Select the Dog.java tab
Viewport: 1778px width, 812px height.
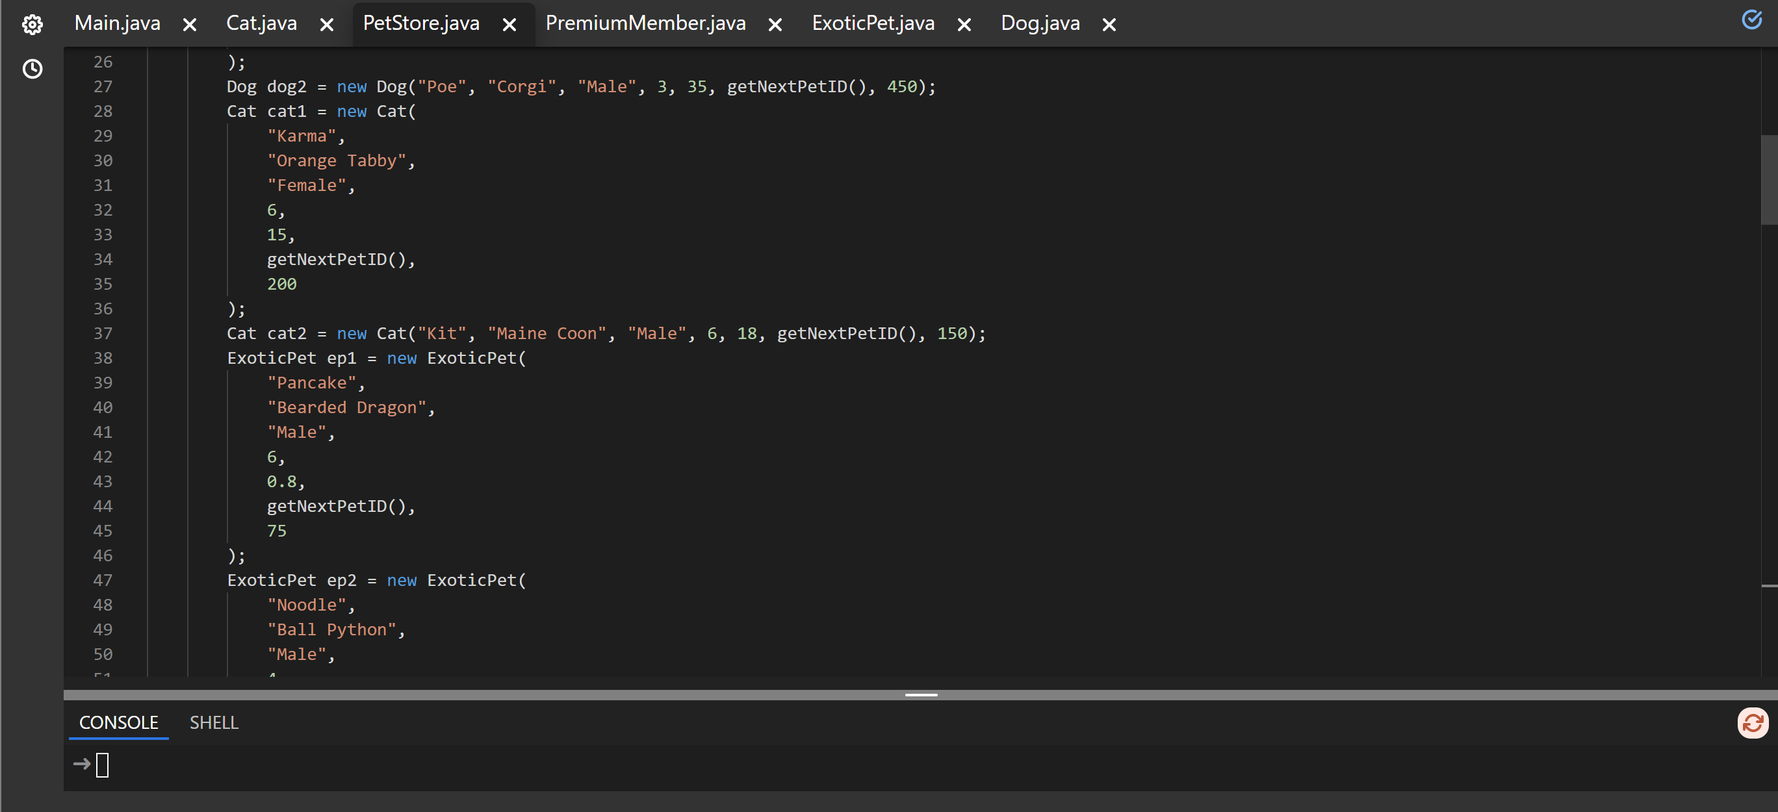click(1040, 23)
